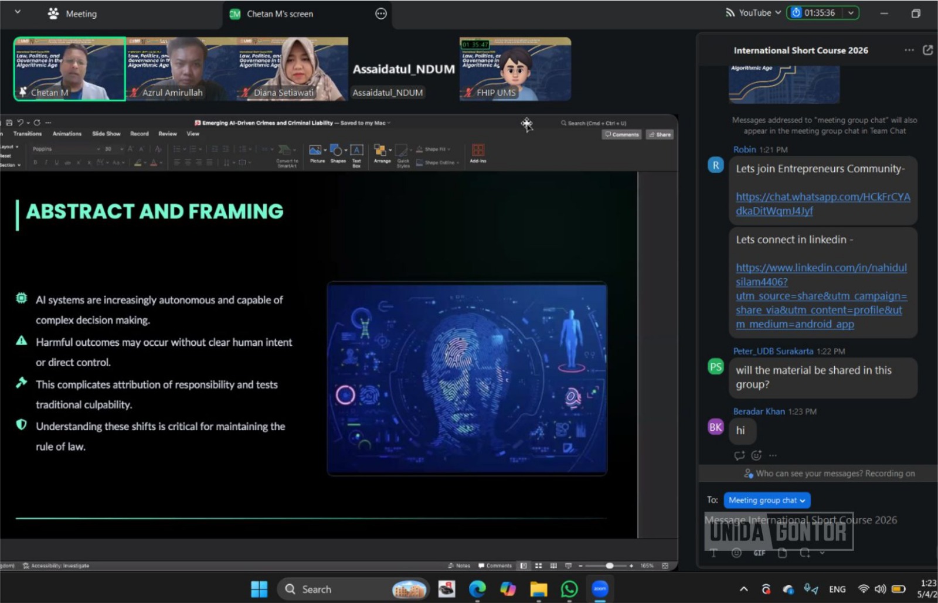Image resolution: width=938 pixels, height=603 pixels.
Task: Open the Windows Start menu
Action: [x=259, y=589]
